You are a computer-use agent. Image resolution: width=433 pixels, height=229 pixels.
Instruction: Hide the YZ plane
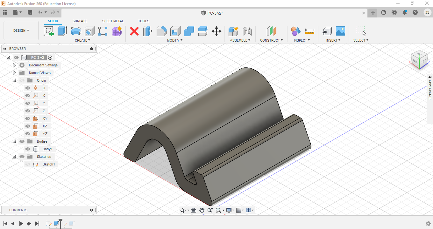(x=28, y=134)
